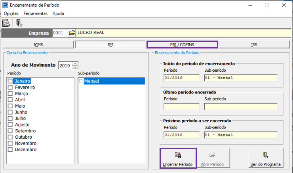
Task: Click the calendar toolbar icon
Action: click(6, 23)
